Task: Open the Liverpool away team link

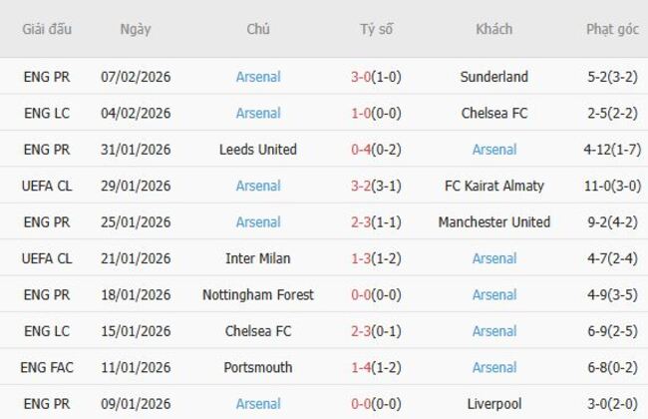Action: [494, 404]
